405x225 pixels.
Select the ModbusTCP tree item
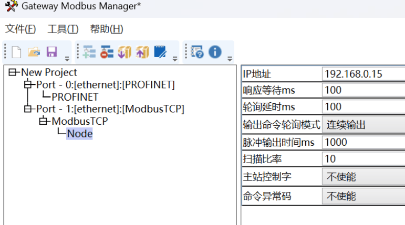(x=80, y=121)
